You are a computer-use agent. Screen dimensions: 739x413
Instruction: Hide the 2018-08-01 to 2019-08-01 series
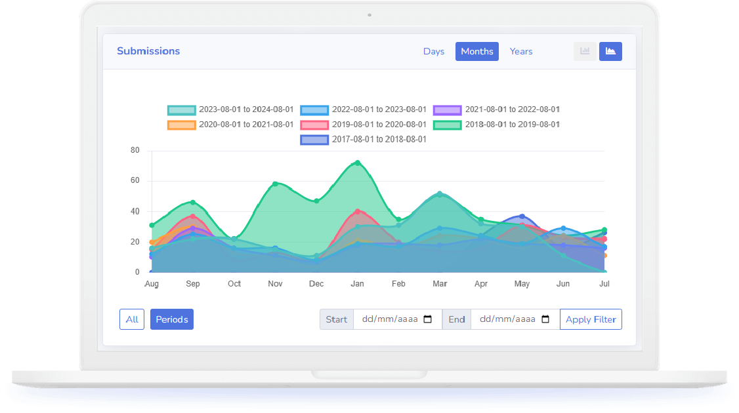[x=496, y=125]
